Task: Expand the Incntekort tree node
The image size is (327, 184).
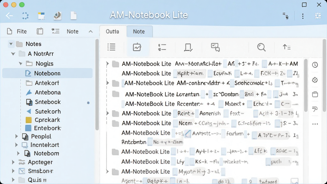Action: 17,145
